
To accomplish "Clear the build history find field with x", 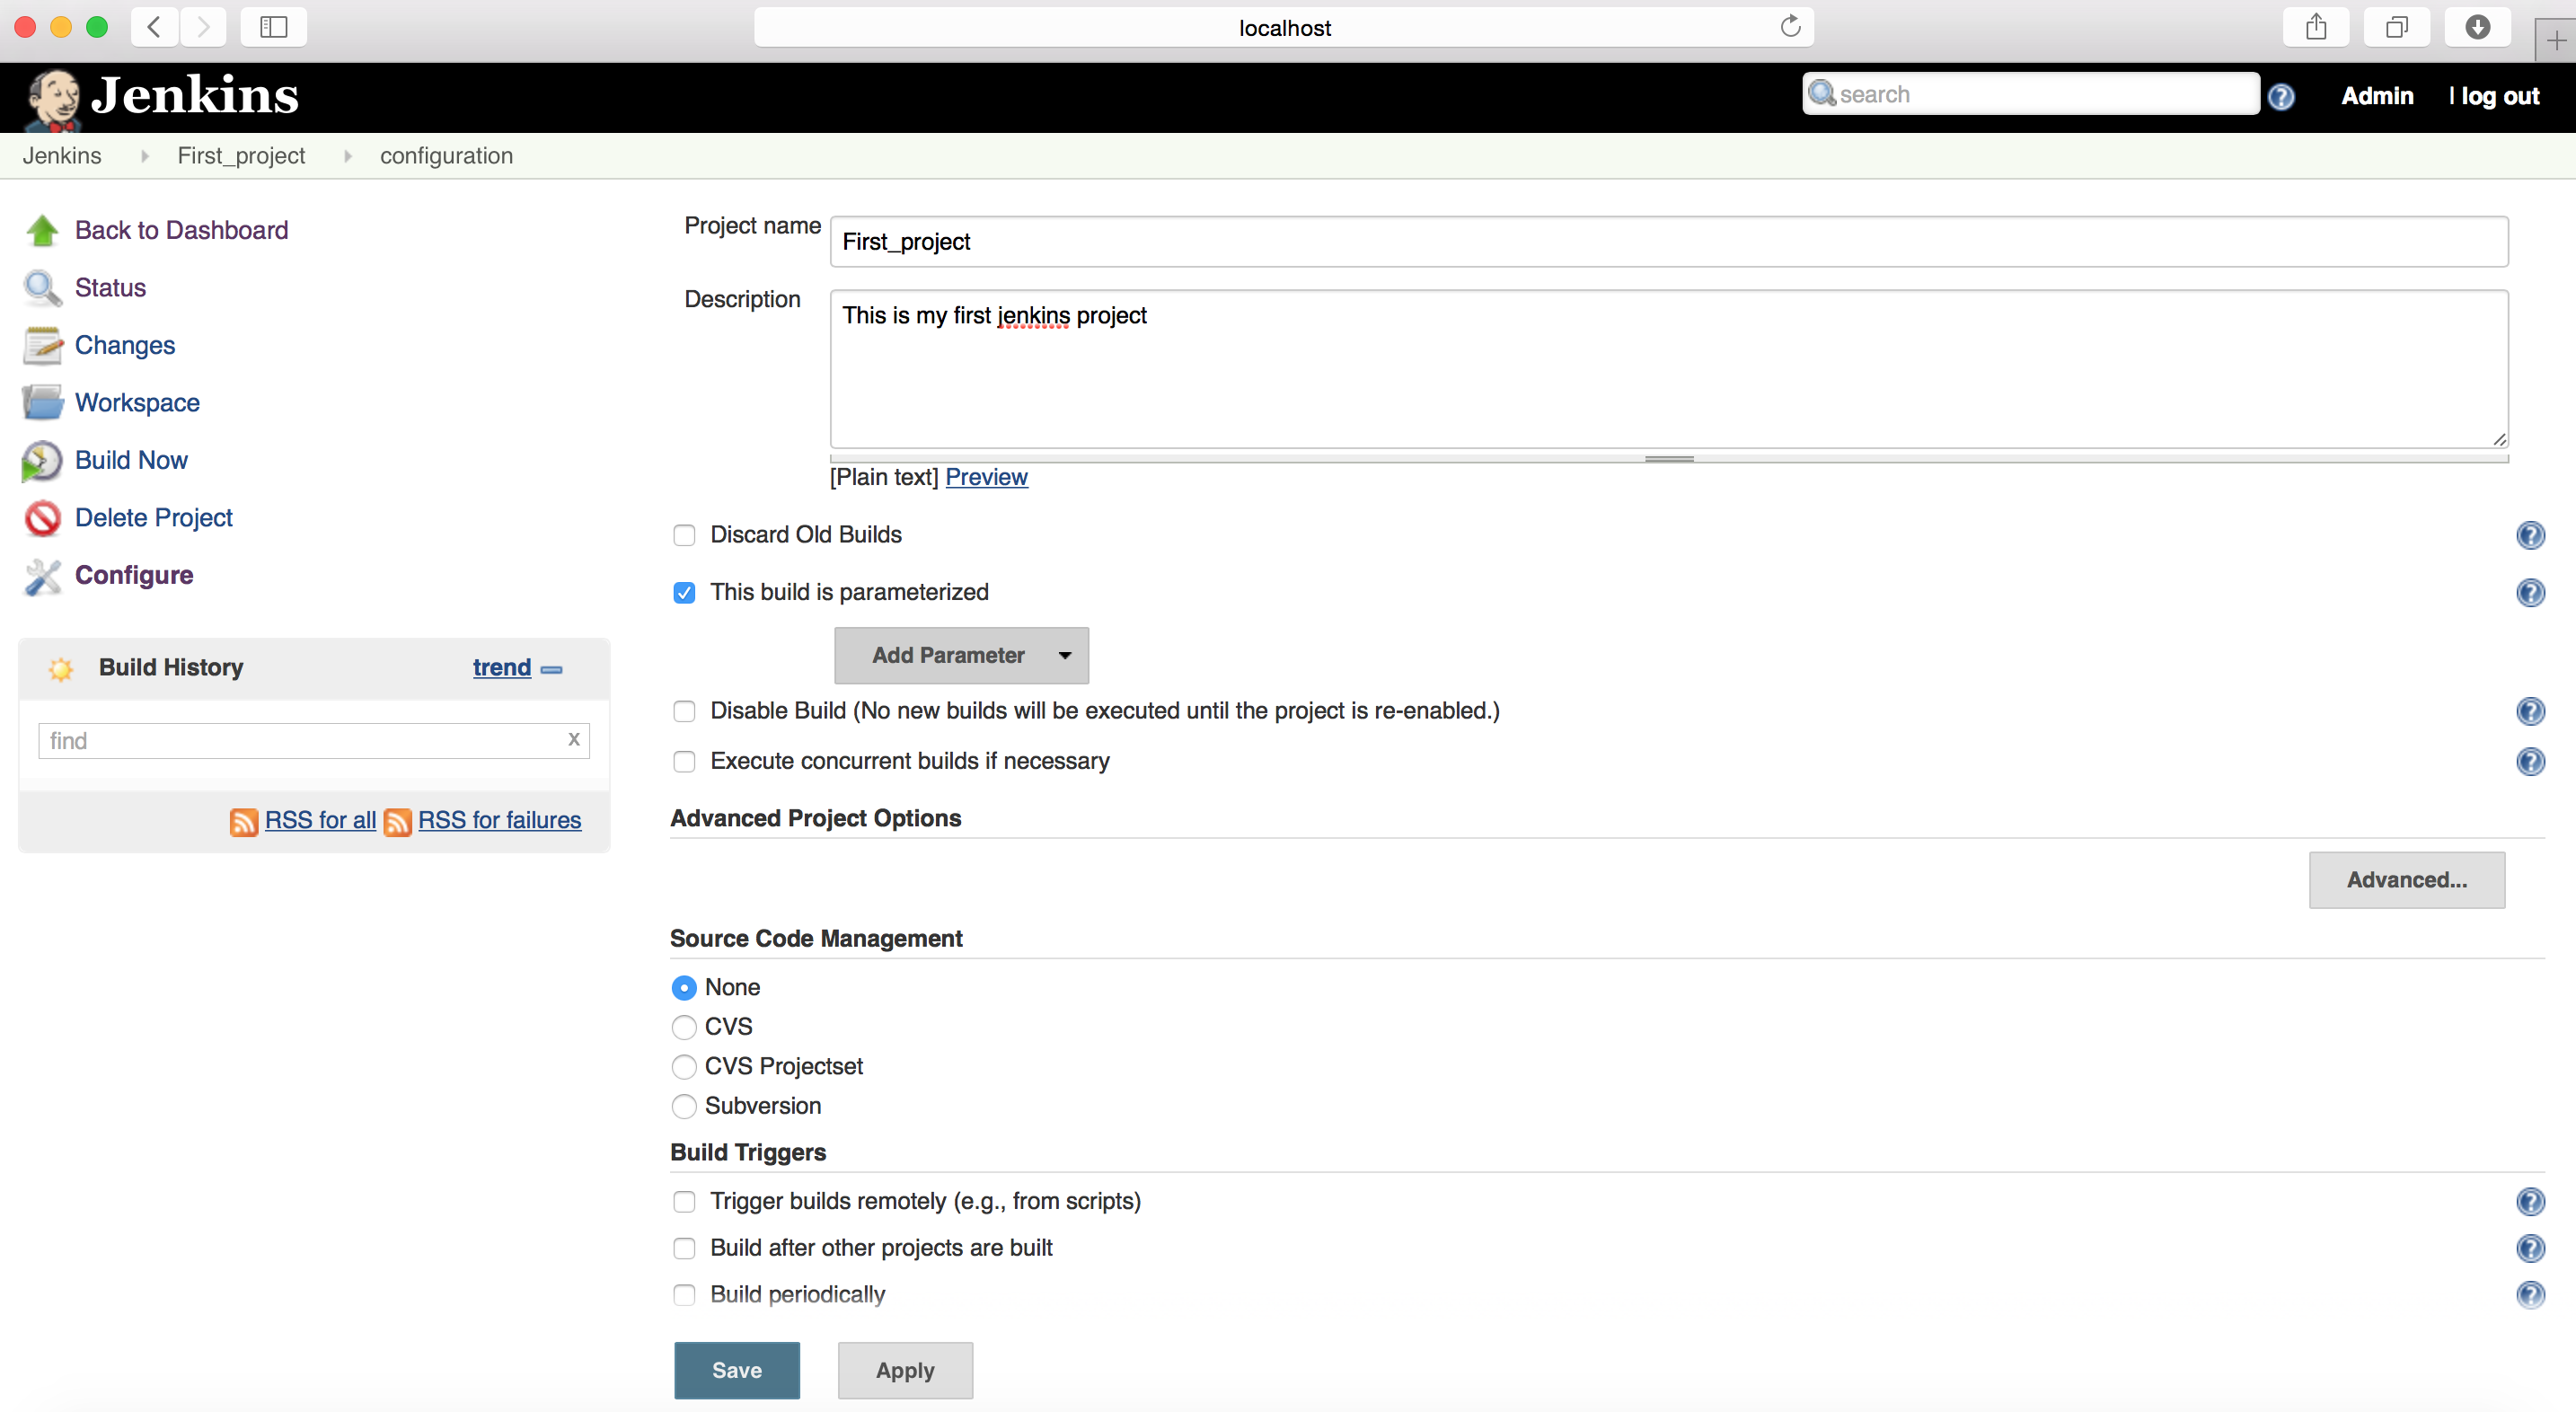I will (x=573, y=739).
